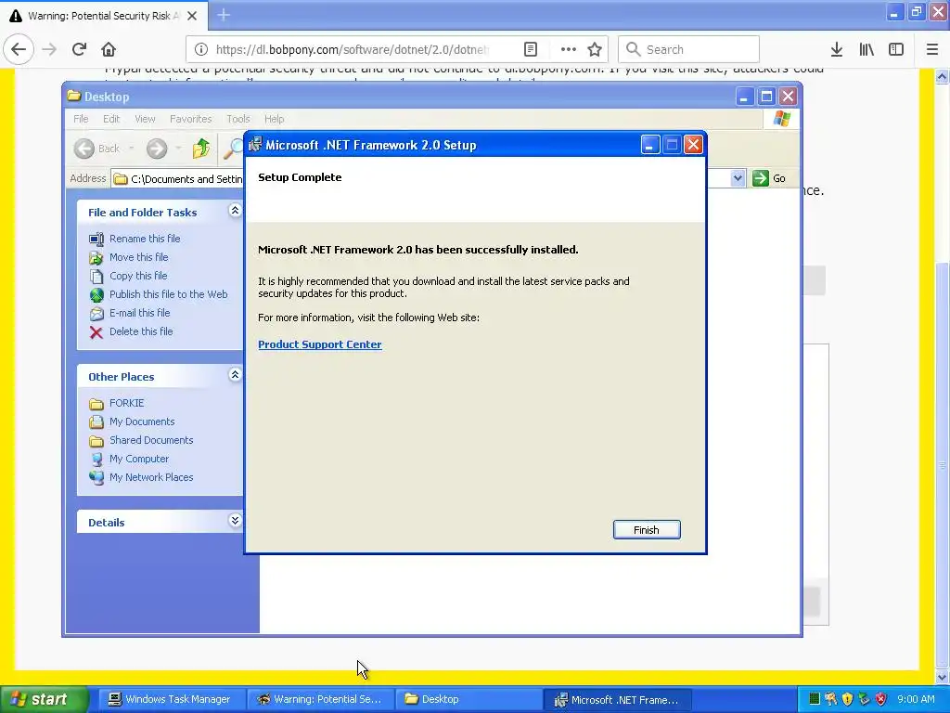Open My Documents in Other Places

click(x=142, y=421)
